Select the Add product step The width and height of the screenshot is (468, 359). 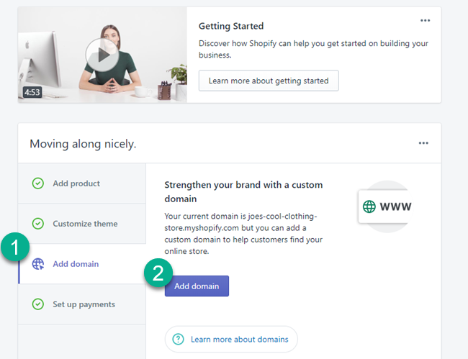(x=76, y=183)
